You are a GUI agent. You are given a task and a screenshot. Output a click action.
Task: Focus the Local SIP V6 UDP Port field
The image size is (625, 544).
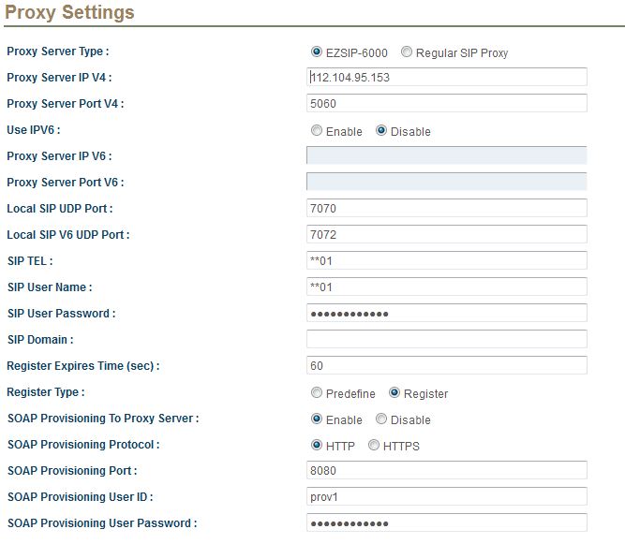[446, 234]
